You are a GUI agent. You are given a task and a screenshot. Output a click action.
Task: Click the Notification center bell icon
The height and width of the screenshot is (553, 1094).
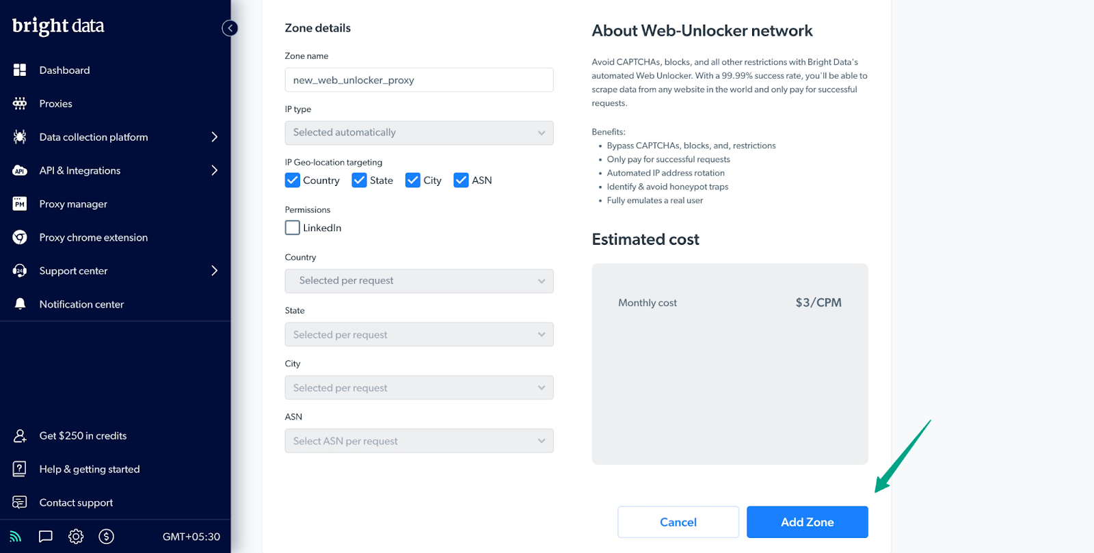tap(20, 304)
